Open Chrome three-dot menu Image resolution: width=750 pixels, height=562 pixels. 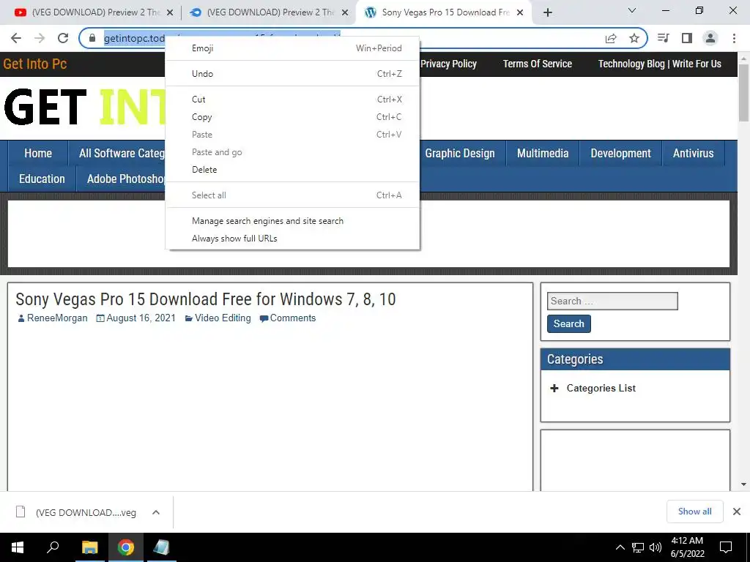click(x=734, y=38)
